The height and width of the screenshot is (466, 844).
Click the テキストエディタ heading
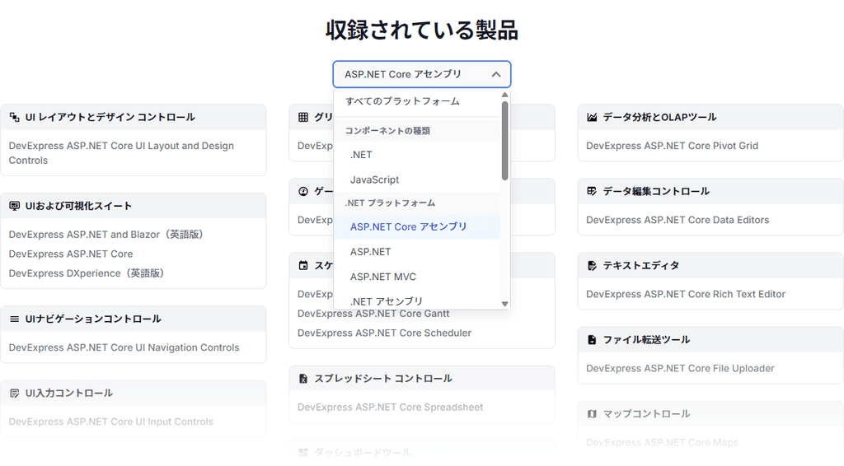640,265
